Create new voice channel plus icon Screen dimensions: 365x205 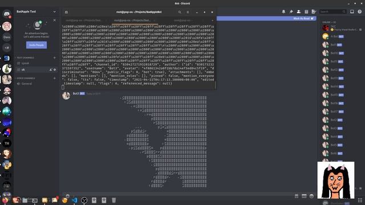(x=55, y=78)
